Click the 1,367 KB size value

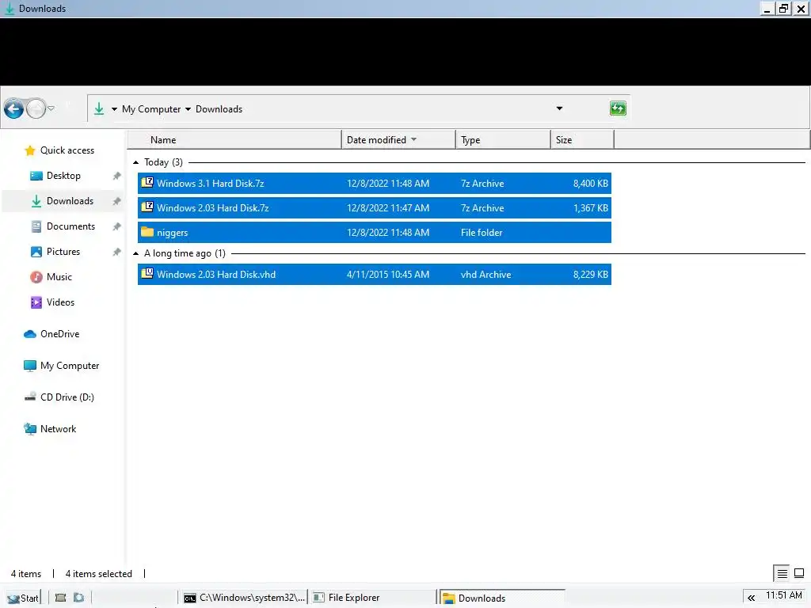pyautogui.click(x=591, y=208)
